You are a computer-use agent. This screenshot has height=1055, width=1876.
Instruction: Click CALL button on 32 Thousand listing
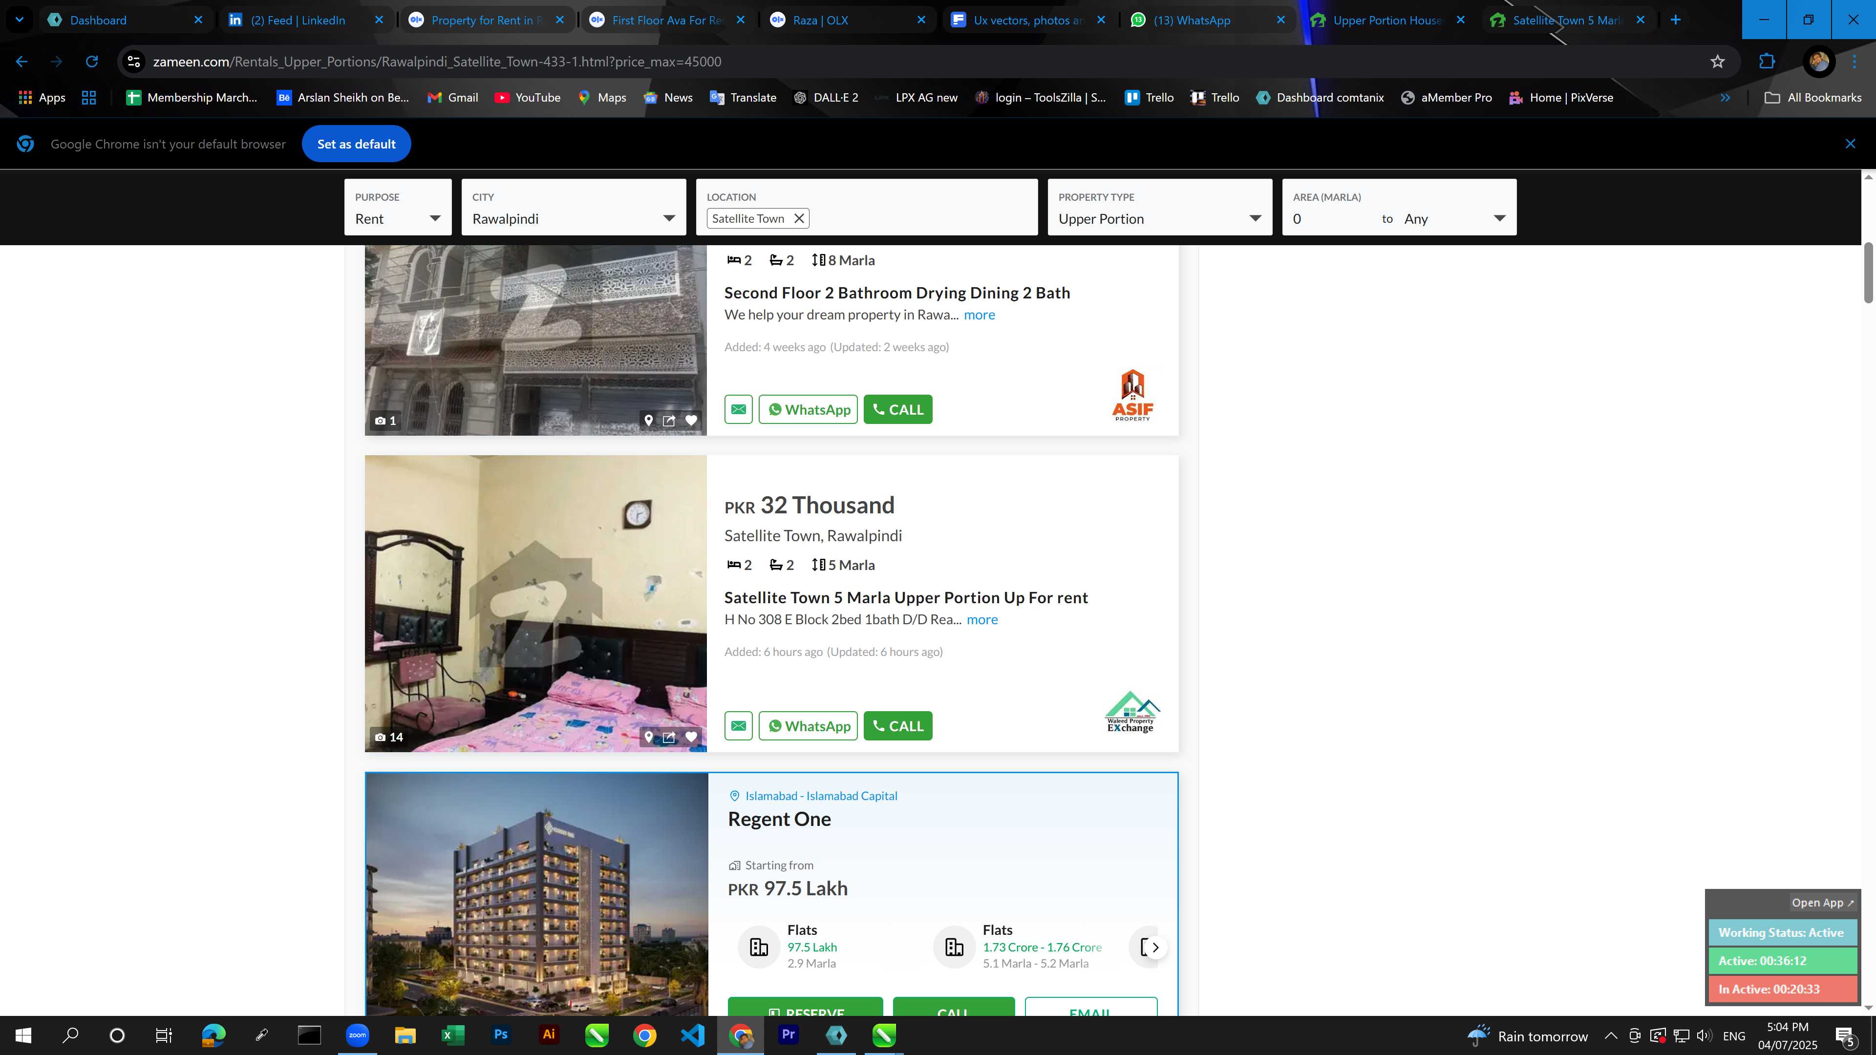(x=898, y=726)
